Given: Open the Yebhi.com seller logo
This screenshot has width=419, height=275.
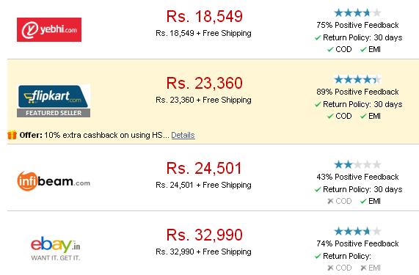Looking at the screenshot, I should point(49,29).
